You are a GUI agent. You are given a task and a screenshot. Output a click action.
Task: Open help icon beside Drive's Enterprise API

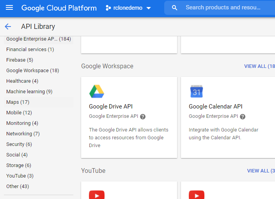pyautogui.click(x=143, y=117)
